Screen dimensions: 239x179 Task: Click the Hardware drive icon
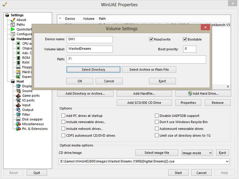click(x=13, y=39)
